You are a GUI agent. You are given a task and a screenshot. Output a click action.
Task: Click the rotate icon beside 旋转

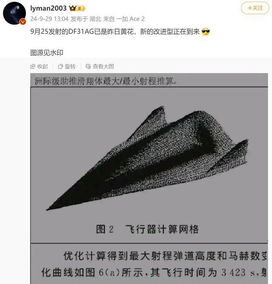click(60, 66)
